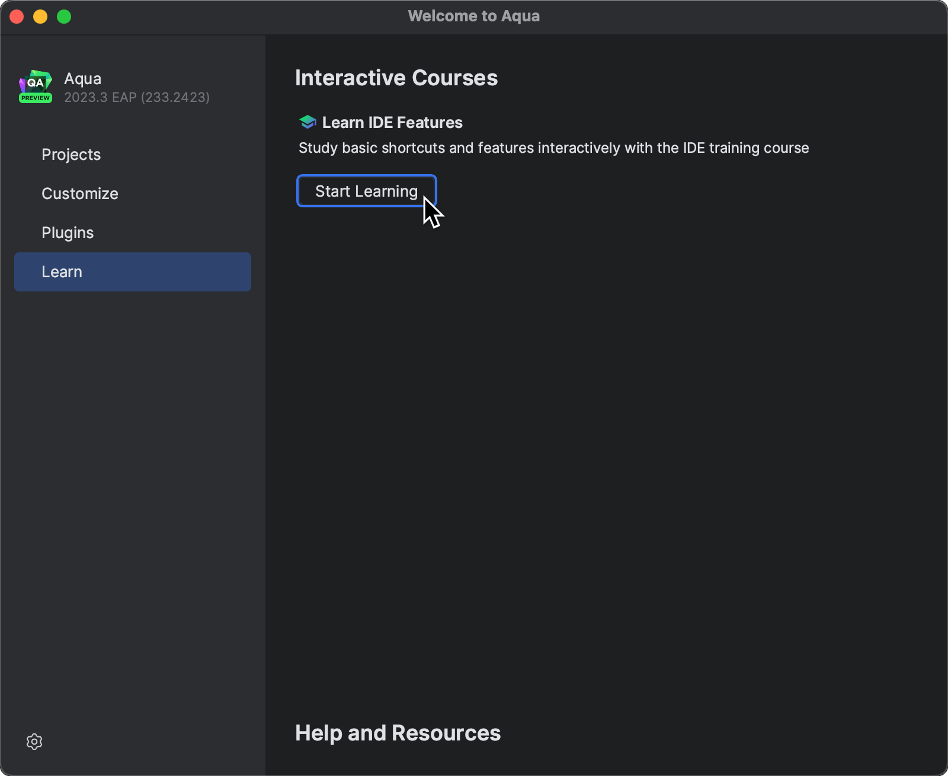Click the Help and Resources heading
948x776 pixels.
398,733
